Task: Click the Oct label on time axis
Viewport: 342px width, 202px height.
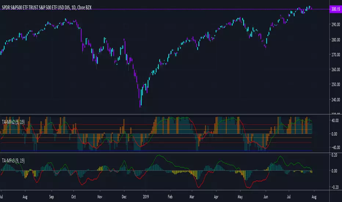Action: [74, 196]
